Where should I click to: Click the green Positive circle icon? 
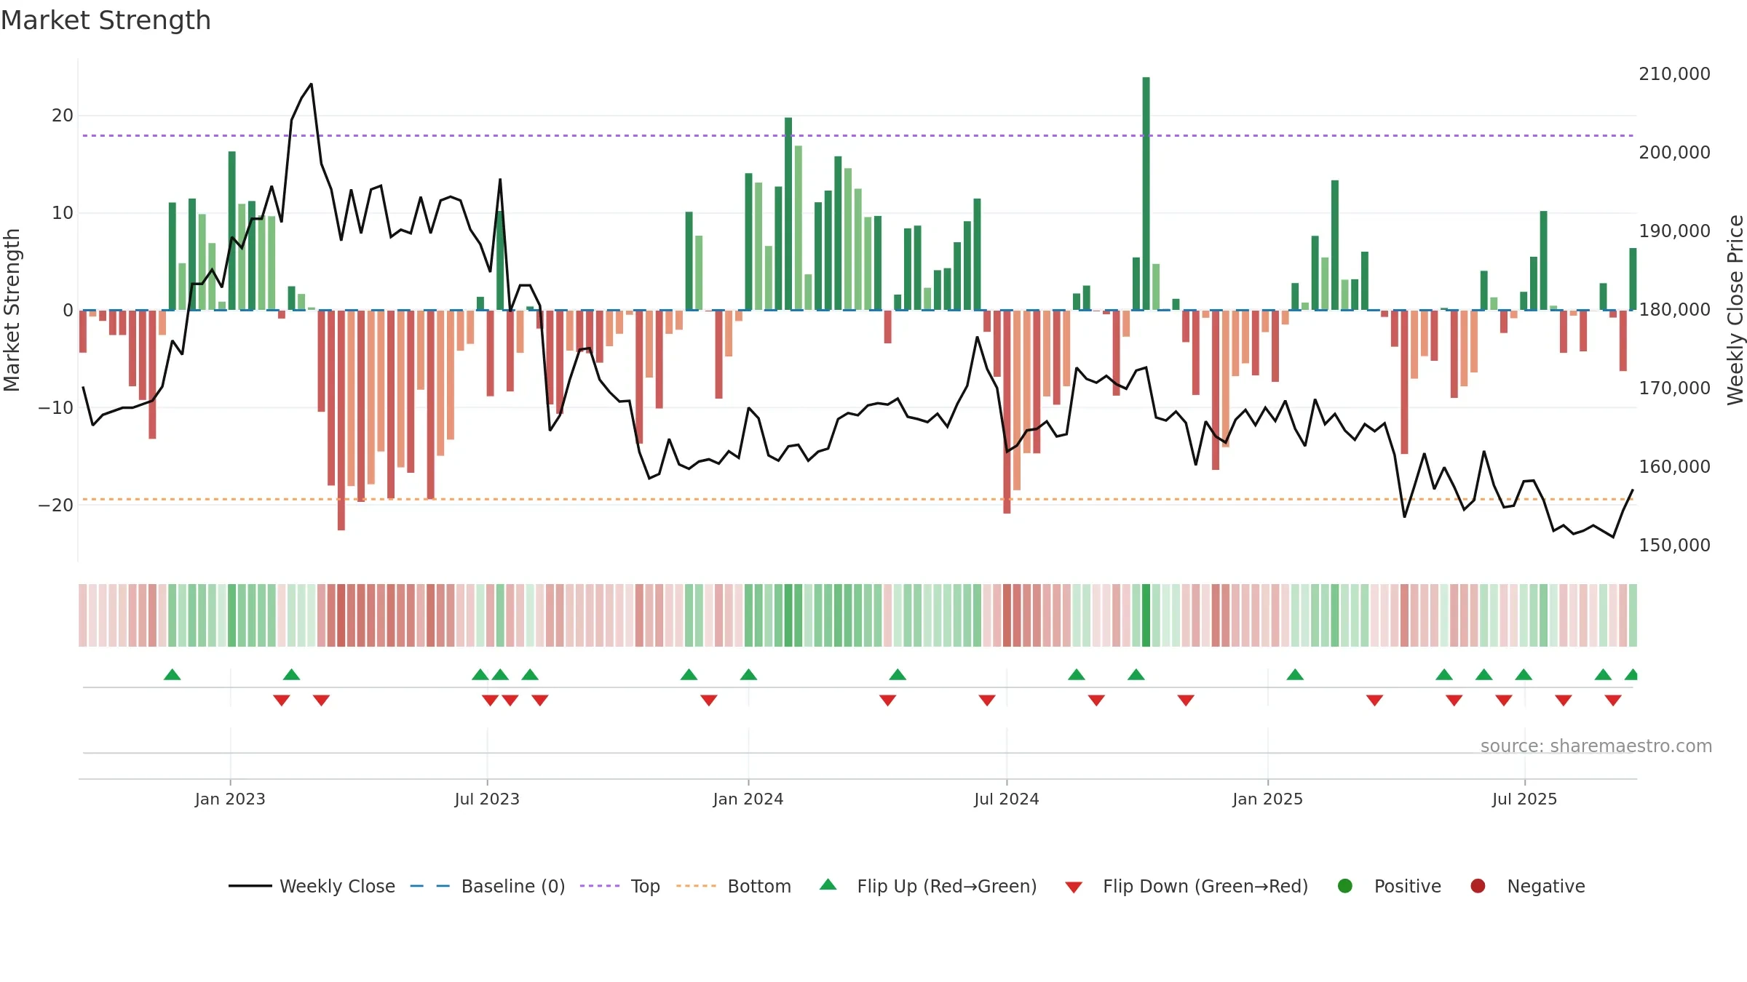[1345, 886]
